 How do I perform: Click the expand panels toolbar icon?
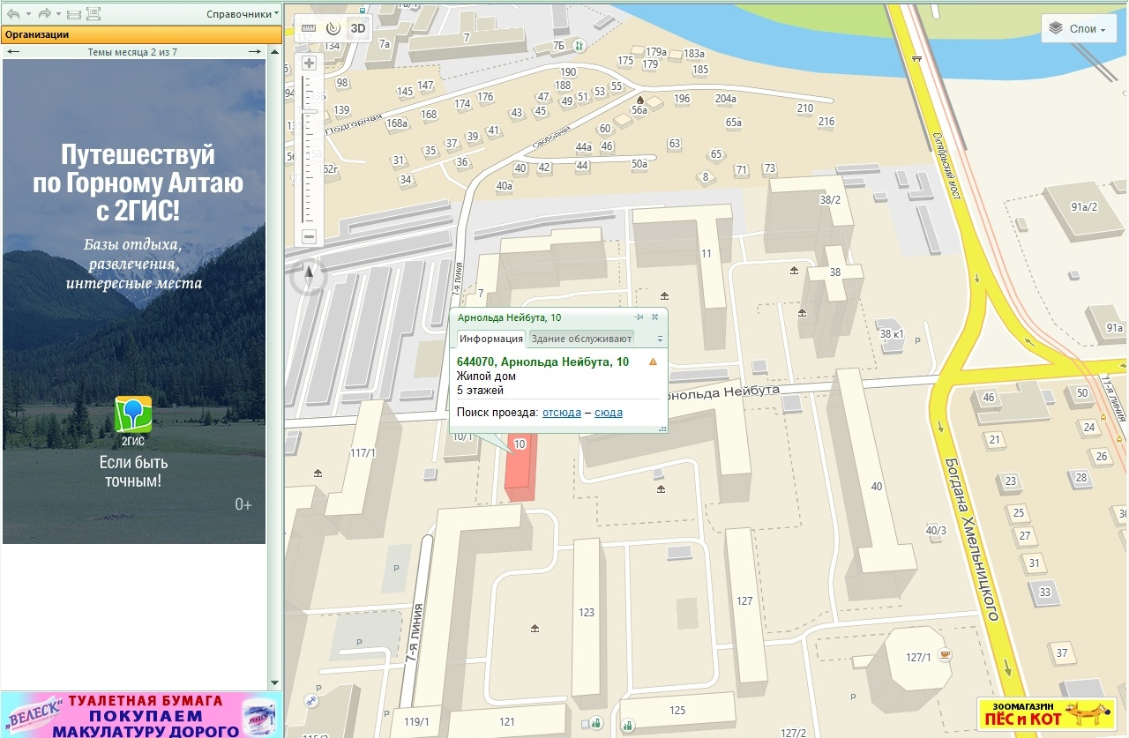(x=93, y=14)
